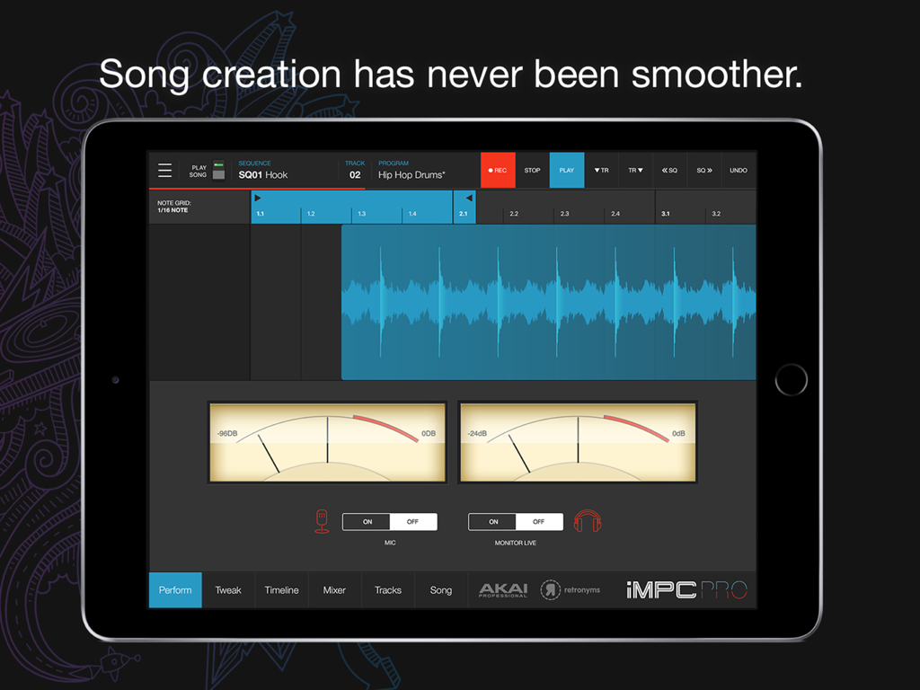
Task: Open the second TR dropdown
Action: click(x=635, y=170)
